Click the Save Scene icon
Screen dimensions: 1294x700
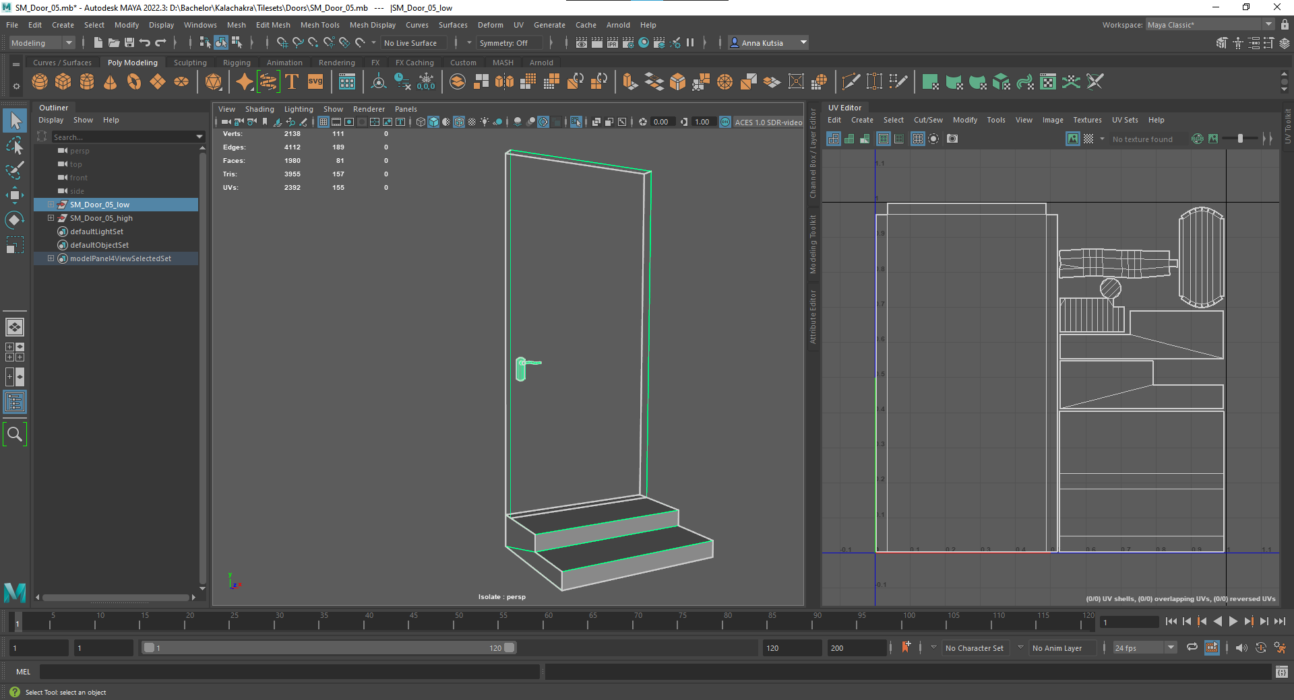(x=129, y=42)
